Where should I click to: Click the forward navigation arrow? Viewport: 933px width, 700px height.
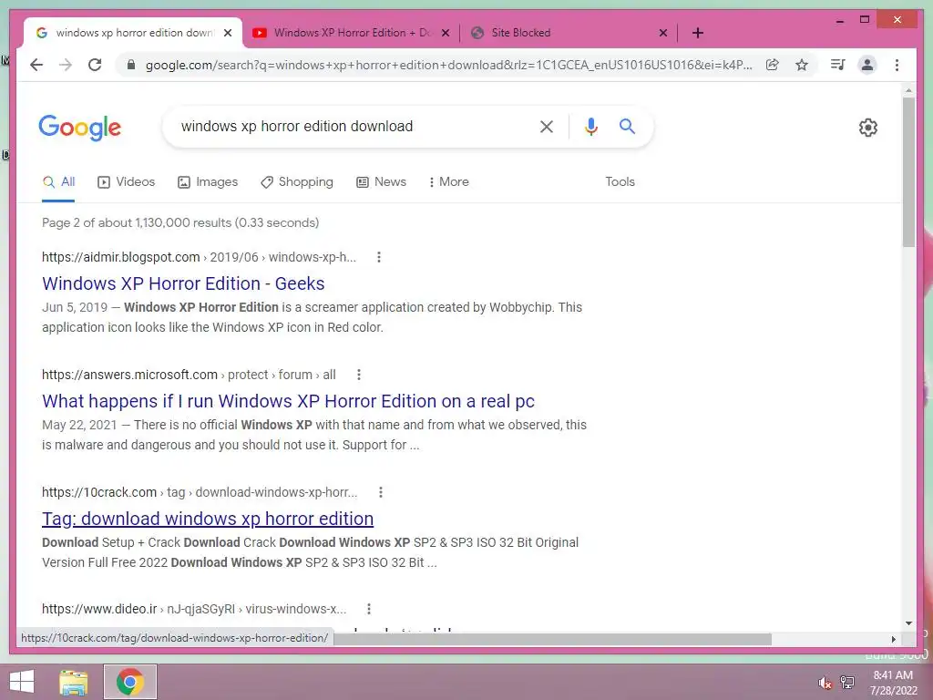click(66, 65)
